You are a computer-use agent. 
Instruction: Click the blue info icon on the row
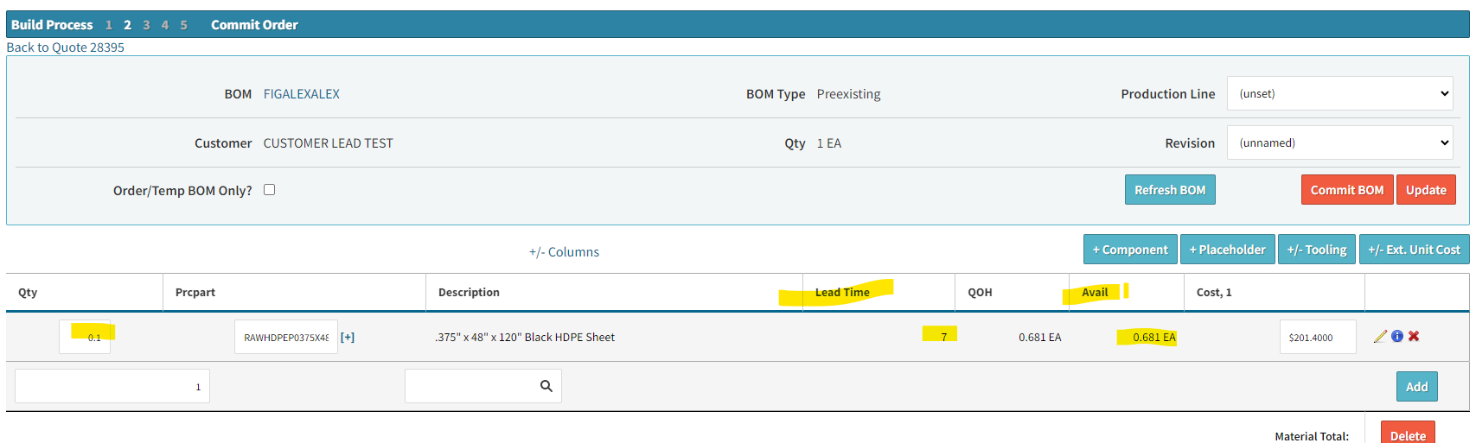[x=1397, y=337]
